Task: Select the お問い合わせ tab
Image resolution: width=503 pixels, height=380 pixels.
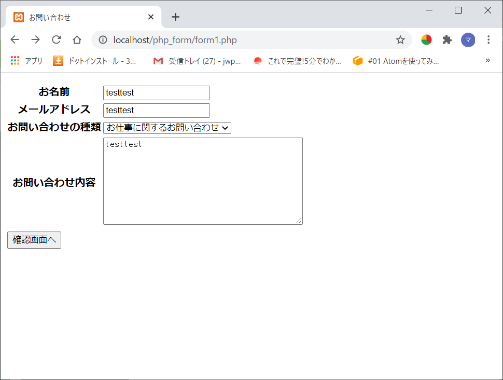Action: coord(83,17)
